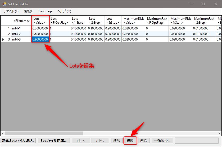This screenshot has width=222, height=147.
Task: Maximize the Set File Builder window
Action: tap(203, 4)
